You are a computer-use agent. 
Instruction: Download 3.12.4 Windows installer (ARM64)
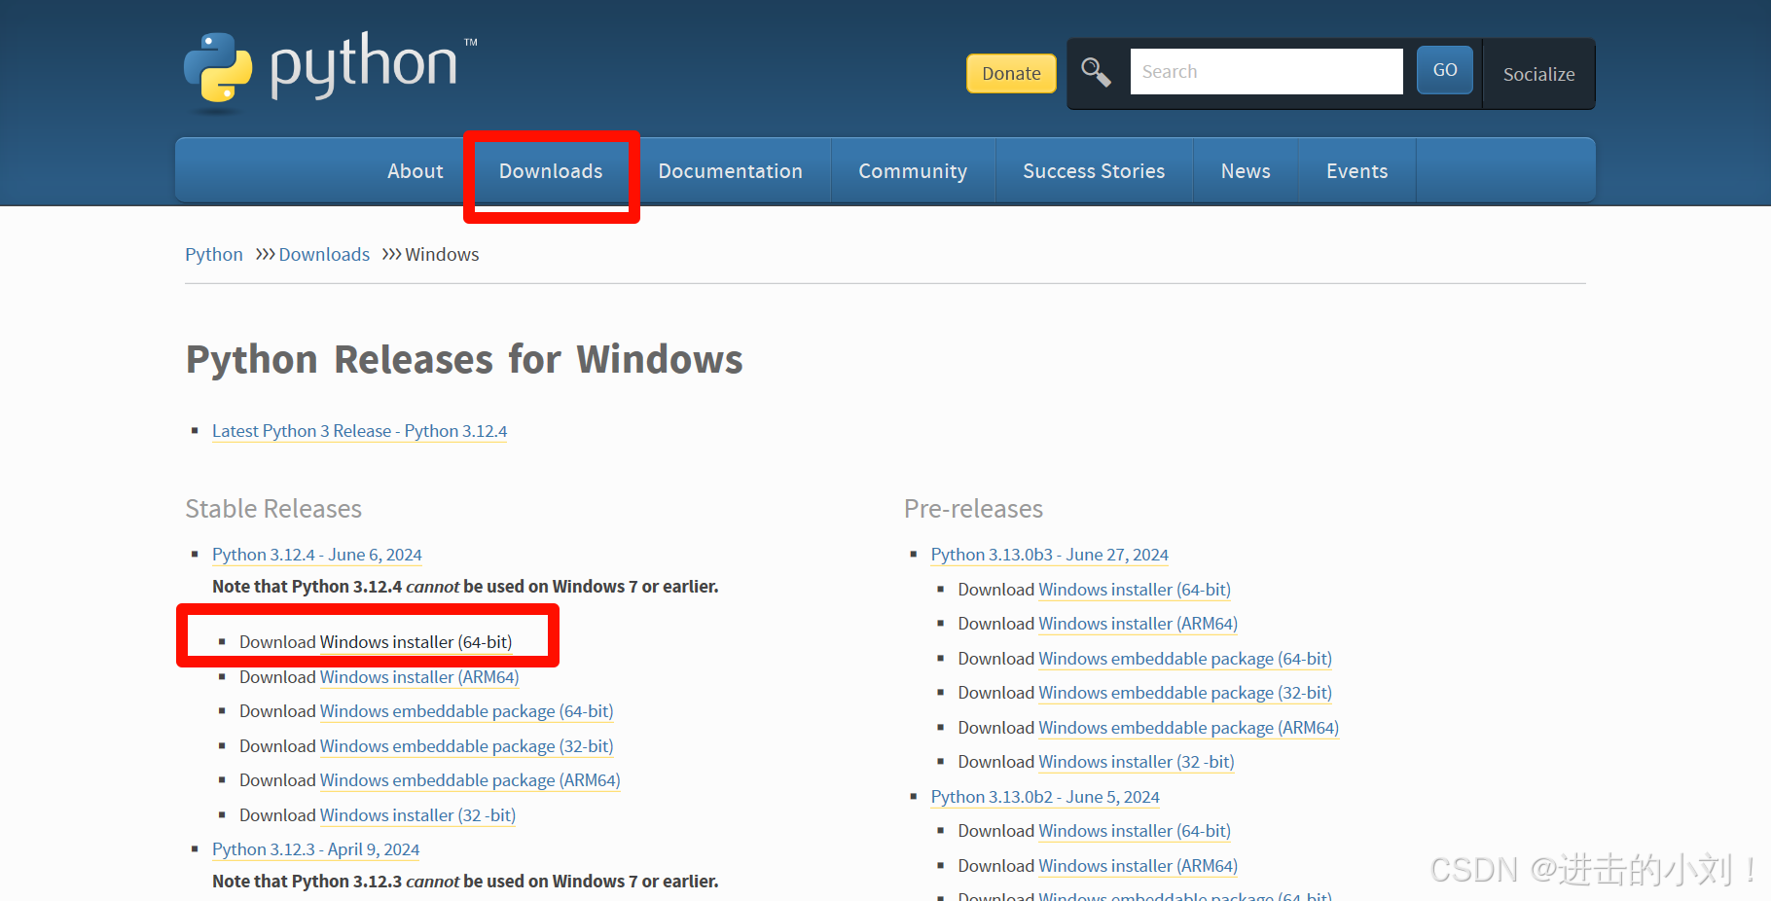pyautogui.click(x=419, y=677)
